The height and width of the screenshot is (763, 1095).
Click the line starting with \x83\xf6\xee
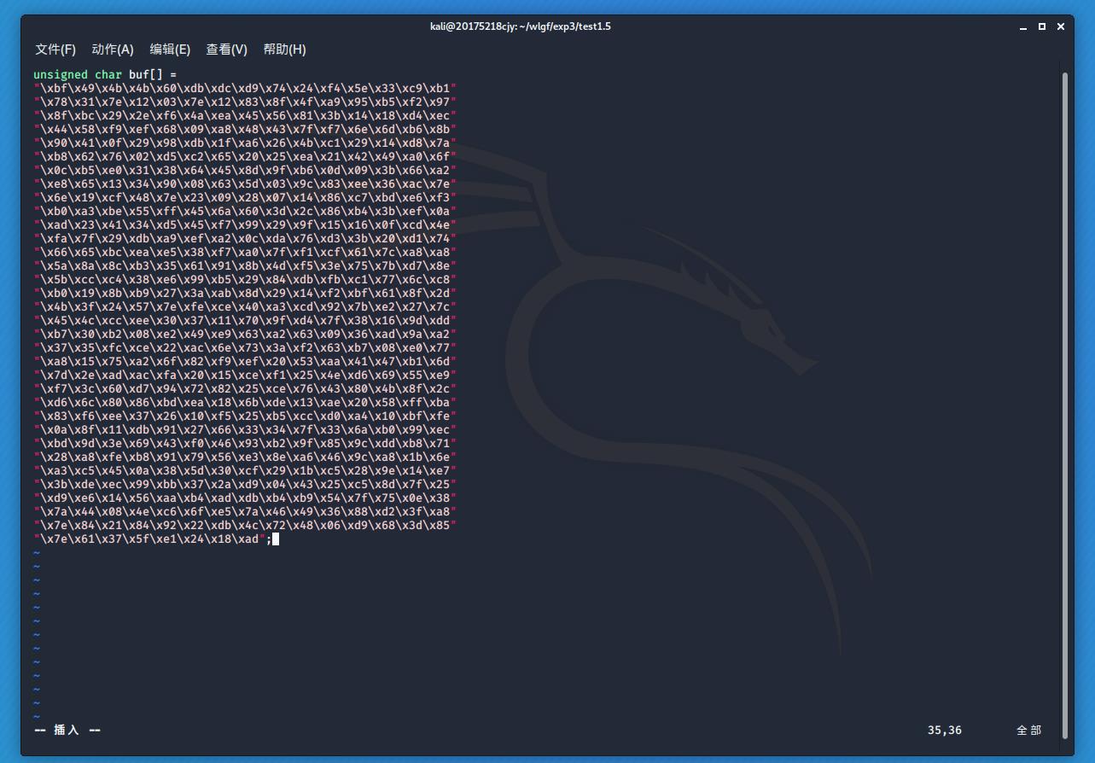246,416
